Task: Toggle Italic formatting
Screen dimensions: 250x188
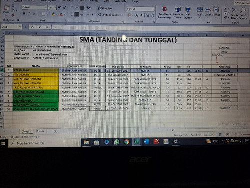Action: click(29, 14)
